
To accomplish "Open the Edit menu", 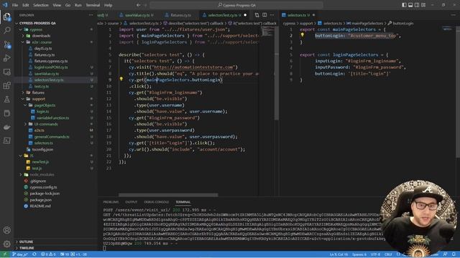I will point(26,5).
